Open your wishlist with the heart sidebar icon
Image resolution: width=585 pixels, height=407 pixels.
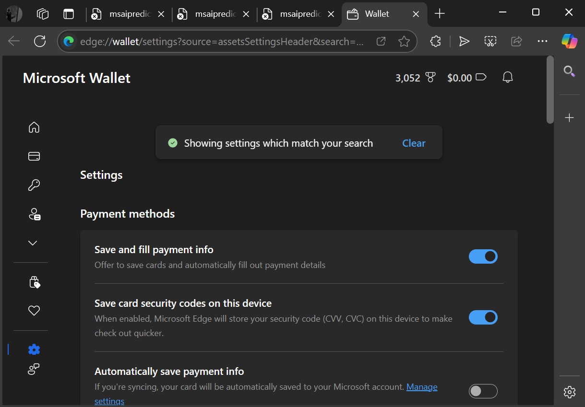tap(34, 310)
